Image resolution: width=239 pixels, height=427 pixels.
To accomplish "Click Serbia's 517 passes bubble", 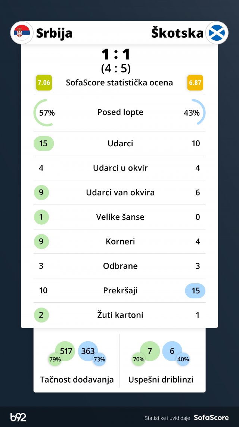I will pyautogui.click(x=66, y=351).
